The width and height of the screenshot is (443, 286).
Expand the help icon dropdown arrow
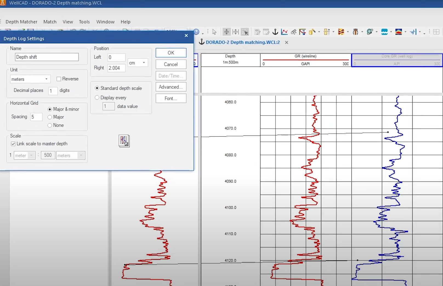click(x=203, y=33)
